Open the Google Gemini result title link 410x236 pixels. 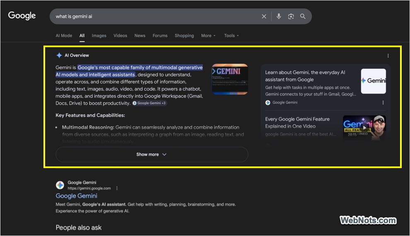[x=76, y=196]
